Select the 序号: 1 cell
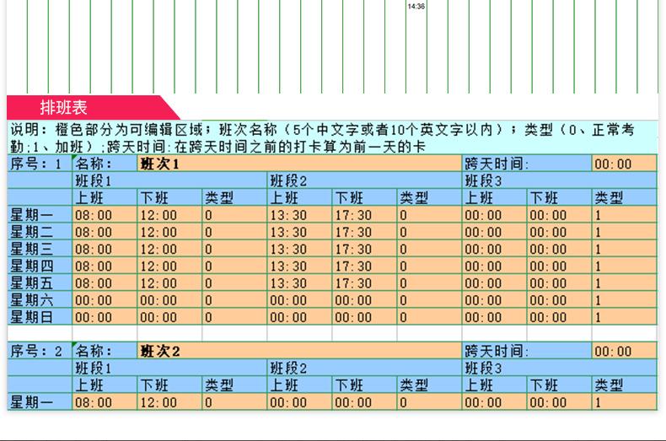Viewport: 666px width, 441px height. coord(39,164)
